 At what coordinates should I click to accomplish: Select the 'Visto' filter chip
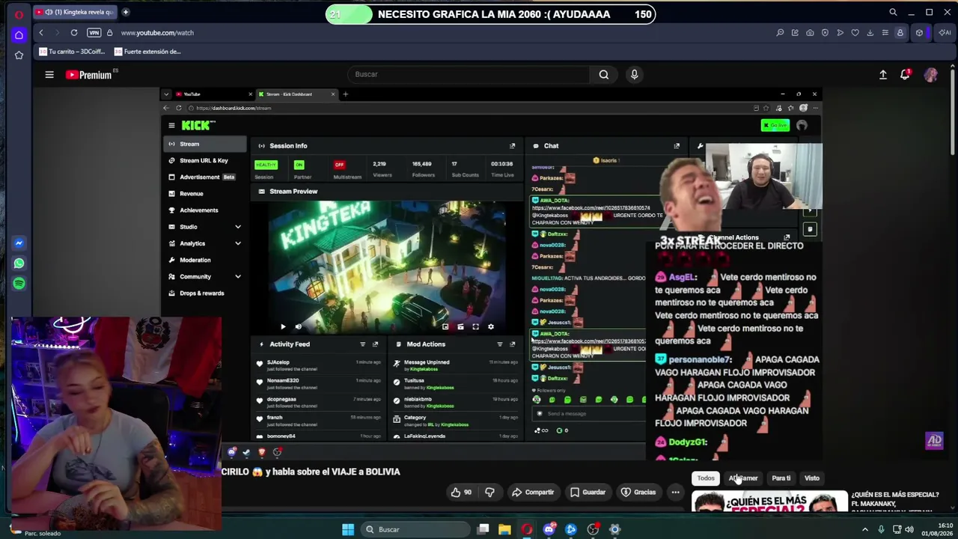tap(812, 478)
